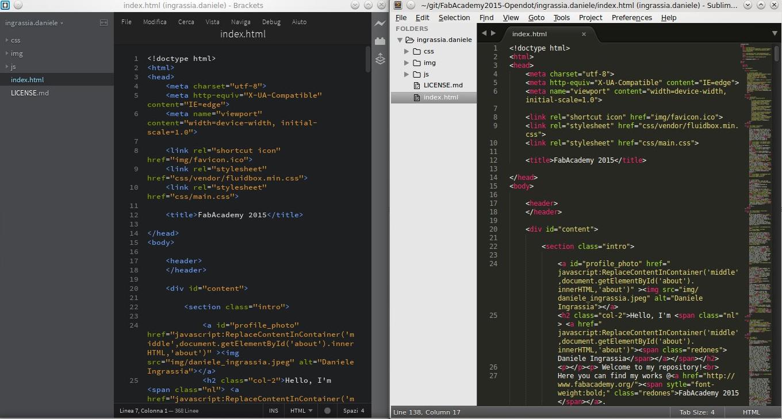Close the index.html tab in Sublime
This screenshot has width=782, height=419.
[584, 34]
